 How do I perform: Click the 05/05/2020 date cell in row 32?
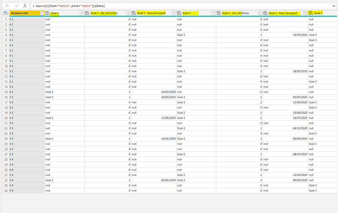[x=154, y=180]
